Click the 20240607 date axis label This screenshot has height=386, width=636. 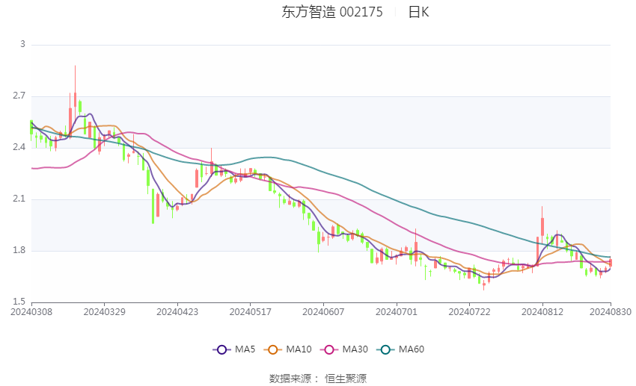[x=323, y=311]
